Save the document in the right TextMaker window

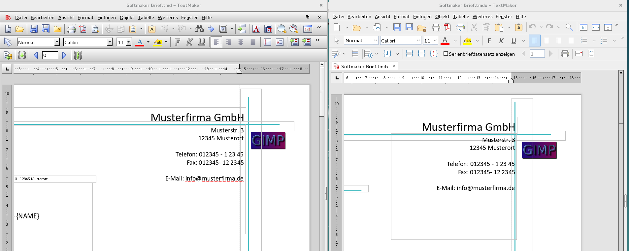coord(397,27)
